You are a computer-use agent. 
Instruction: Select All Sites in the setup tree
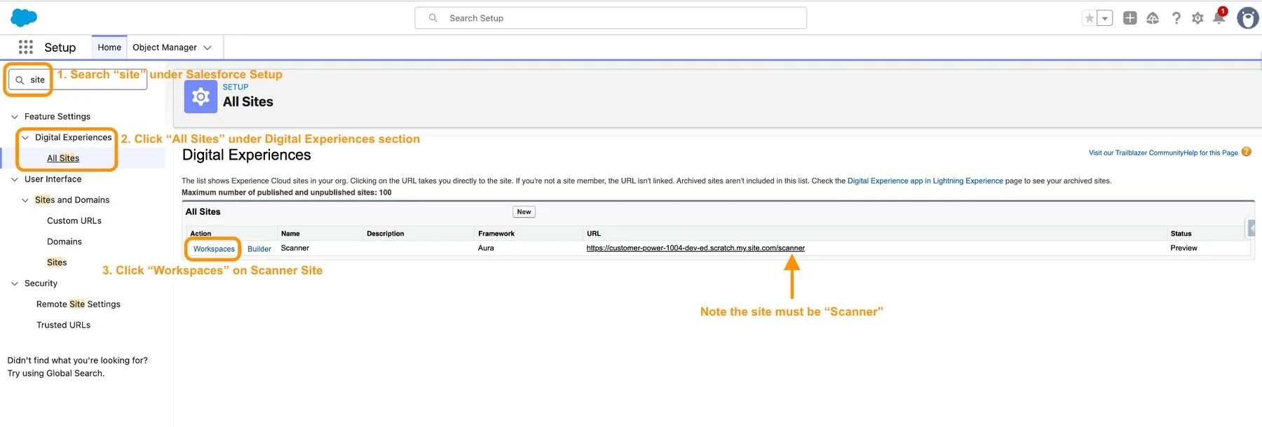click(x=63, y=158)
